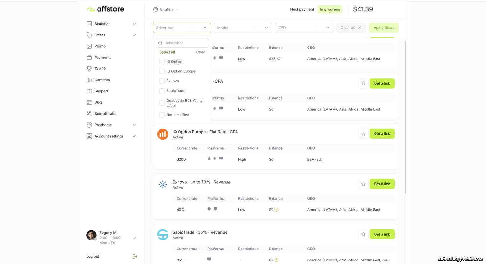Click magnifier icon in Advertiser search

tap(160, 43)
